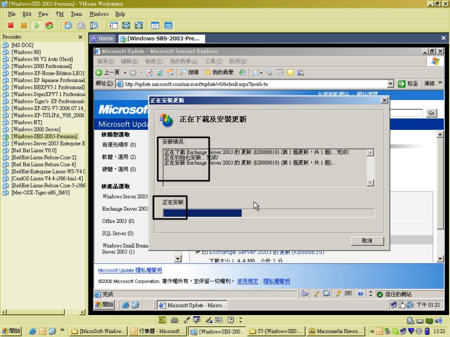Click the Manage Snapshots toolbar icon
The height and width of the screenshot is (337, 450).
[94, 25]
